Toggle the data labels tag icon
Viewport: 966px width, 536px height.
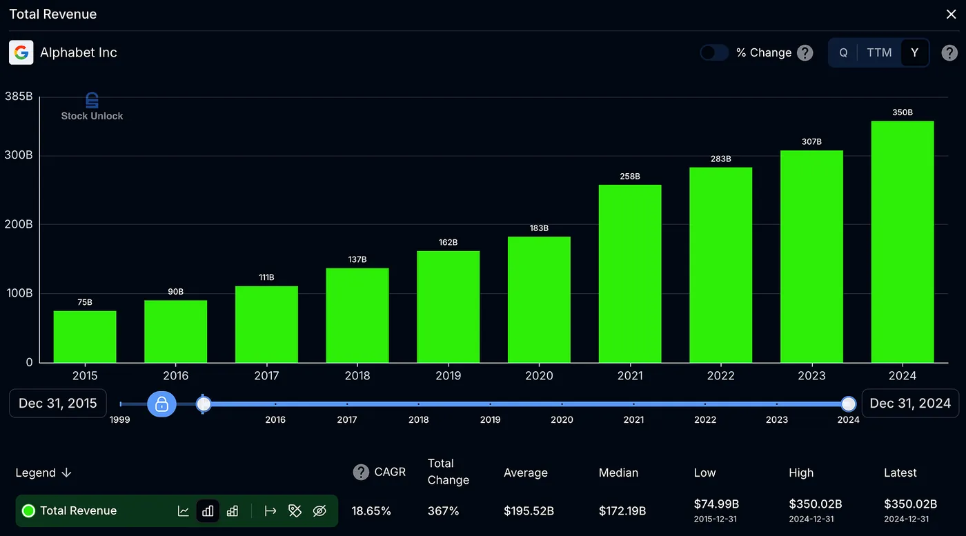point(295,511)
